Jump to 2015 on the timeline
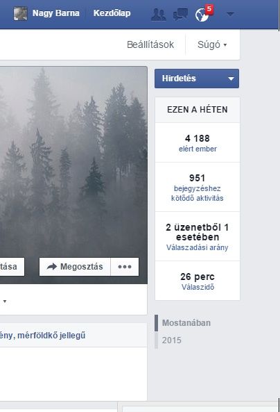Screen dimensions: 280x412 pos(171,340)
